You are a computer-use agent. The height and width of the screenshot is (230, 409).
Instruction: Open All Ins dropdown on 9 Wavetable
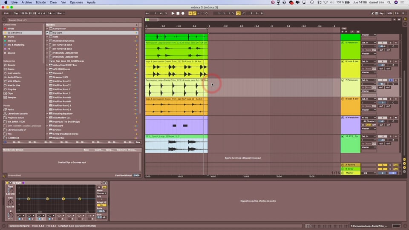(369, 118)
